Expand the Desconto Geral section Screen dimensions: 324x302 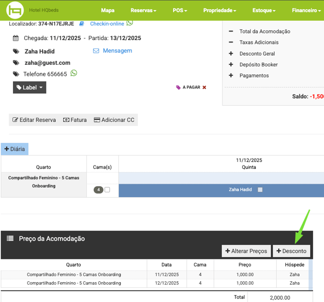[231, 54]
